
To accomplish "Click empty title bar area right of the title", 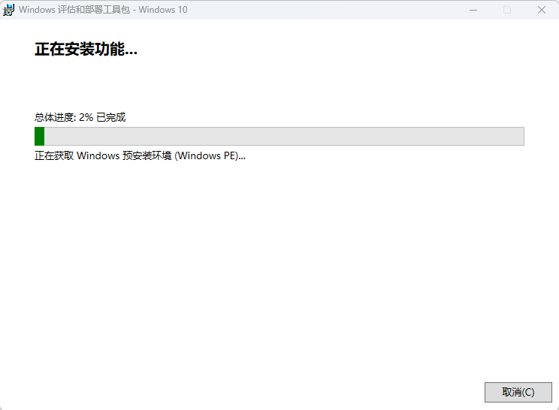I will pyautogui.click(x=316, y=10).
